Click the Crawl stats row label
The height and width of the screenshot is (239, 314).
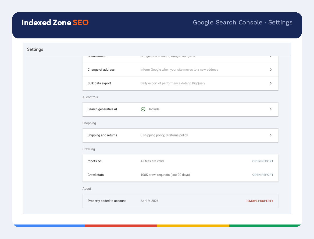pos(95,175)
